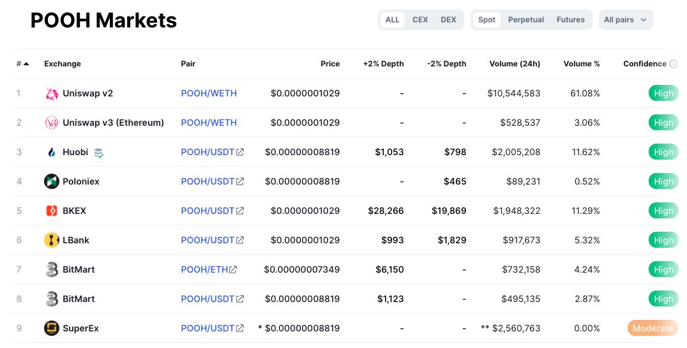
Task: Select the Spot market type
Action: coord(487,20)
